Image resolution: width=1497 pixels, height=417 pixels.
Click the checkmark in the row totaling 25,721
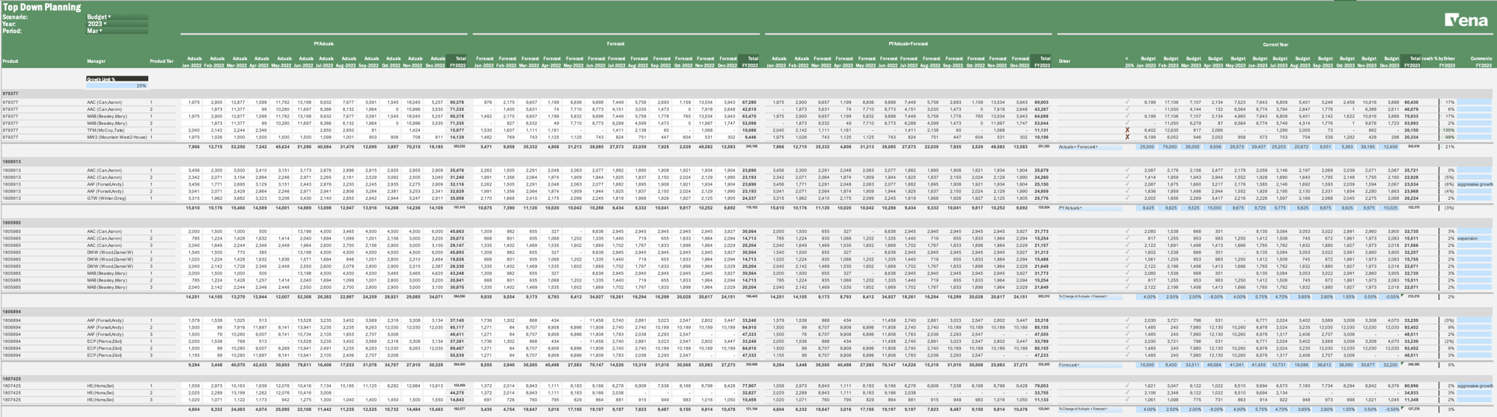[x=1127, y=171]
